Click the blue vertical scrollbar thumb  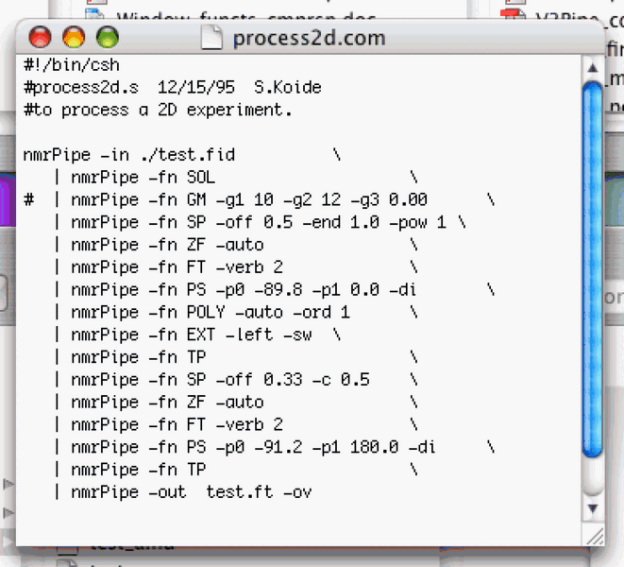tap(593, 269)
